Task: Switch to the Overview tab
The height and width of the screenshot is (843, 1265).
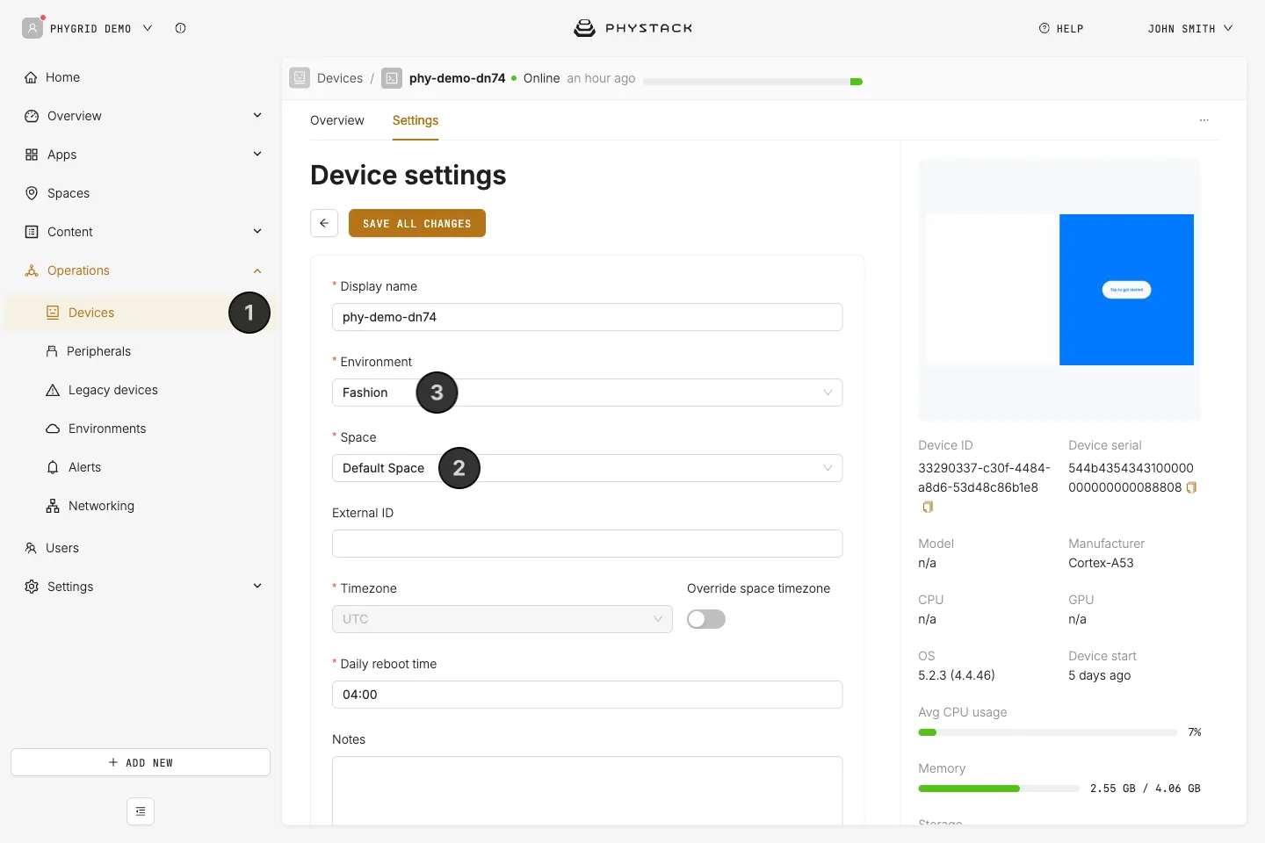Action: click(337, 120)
